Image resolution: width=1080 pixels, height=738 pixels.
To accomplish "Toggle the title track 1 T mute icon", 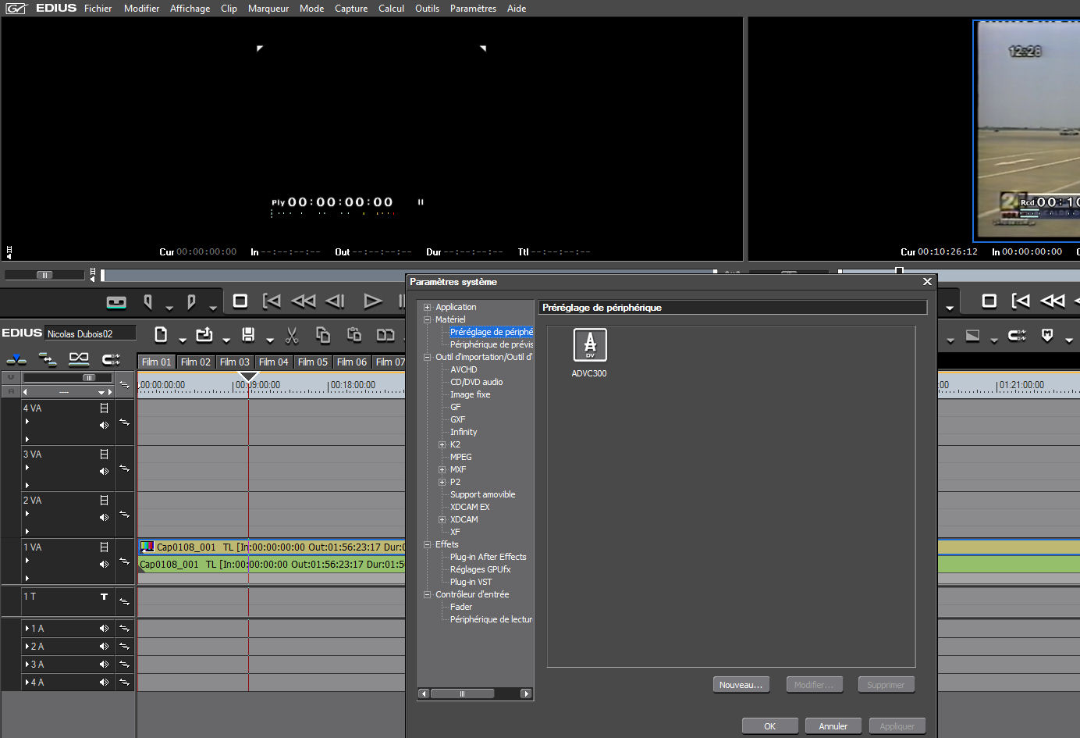I will [104, 597].
